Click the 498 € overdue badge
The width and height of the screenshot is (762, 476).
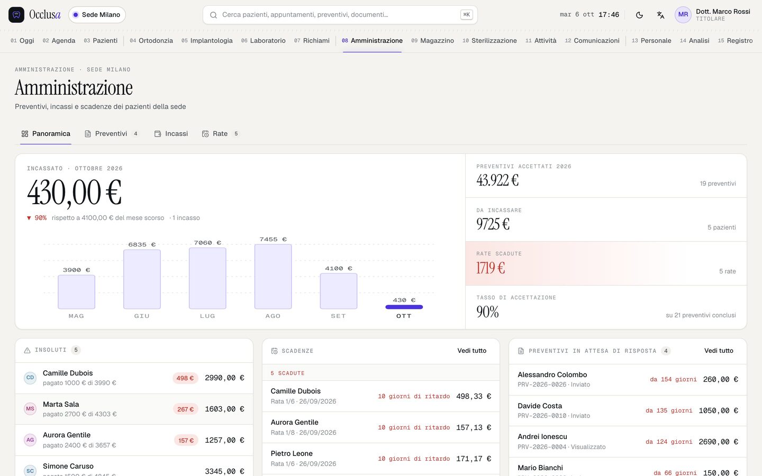(x=185, y=378)
